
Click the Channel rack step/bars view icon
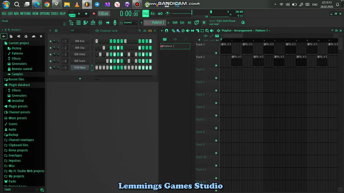click(150, 31)
